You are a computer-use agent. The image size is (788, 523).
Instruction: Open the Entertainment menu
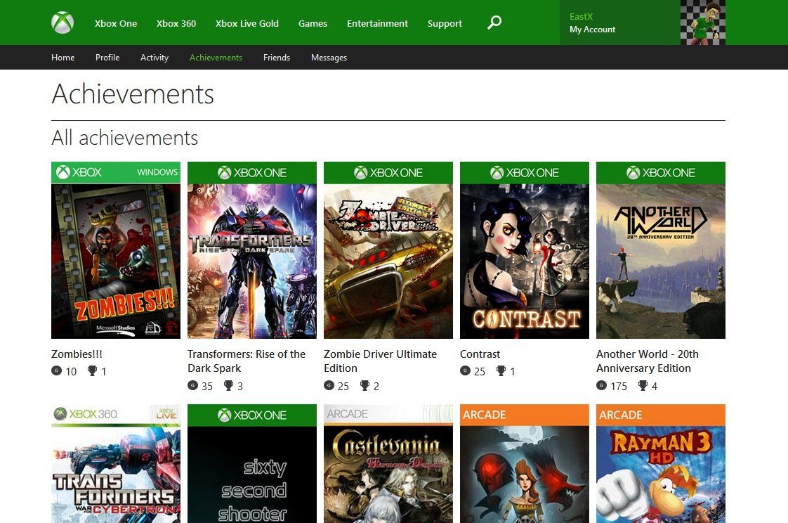(x=377, y=22)
